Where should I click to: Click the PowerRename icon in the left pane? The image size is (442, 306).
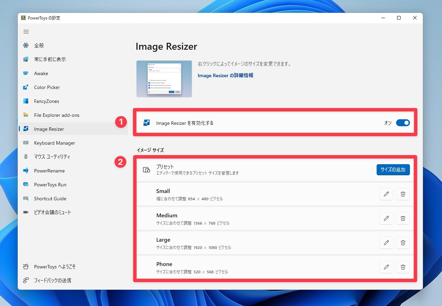[26, 171]
